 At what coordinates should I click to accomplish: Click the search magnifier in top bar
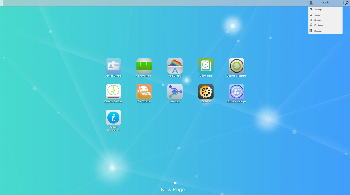point(347,3)
